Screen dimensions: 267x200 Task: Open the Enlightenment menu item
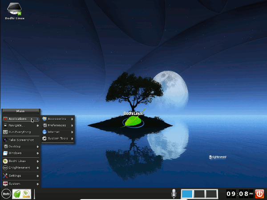(20, 168)
